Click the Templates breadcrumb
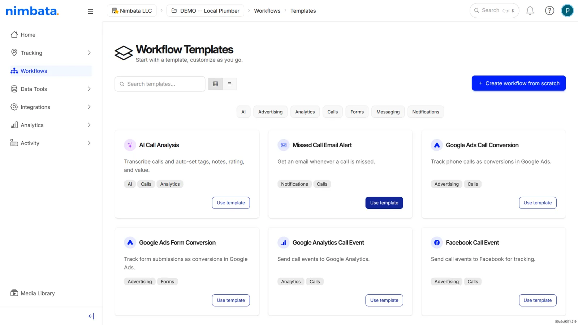 pyautogui.click(x=303, y=11)
